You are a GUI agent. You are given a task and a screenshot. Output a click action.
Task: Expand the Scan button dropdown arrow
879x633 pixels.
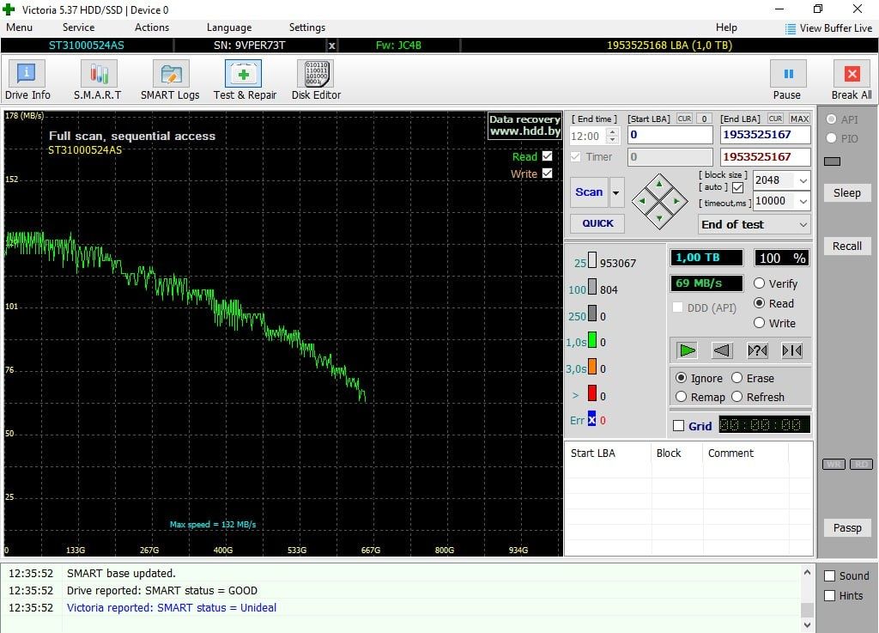pyautogui.click(x=616, y=192)
